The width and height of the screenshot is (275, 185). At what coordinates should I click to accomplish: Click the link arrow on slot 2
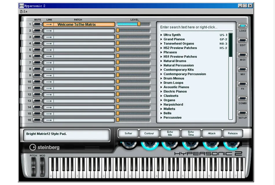pos(49,31)
